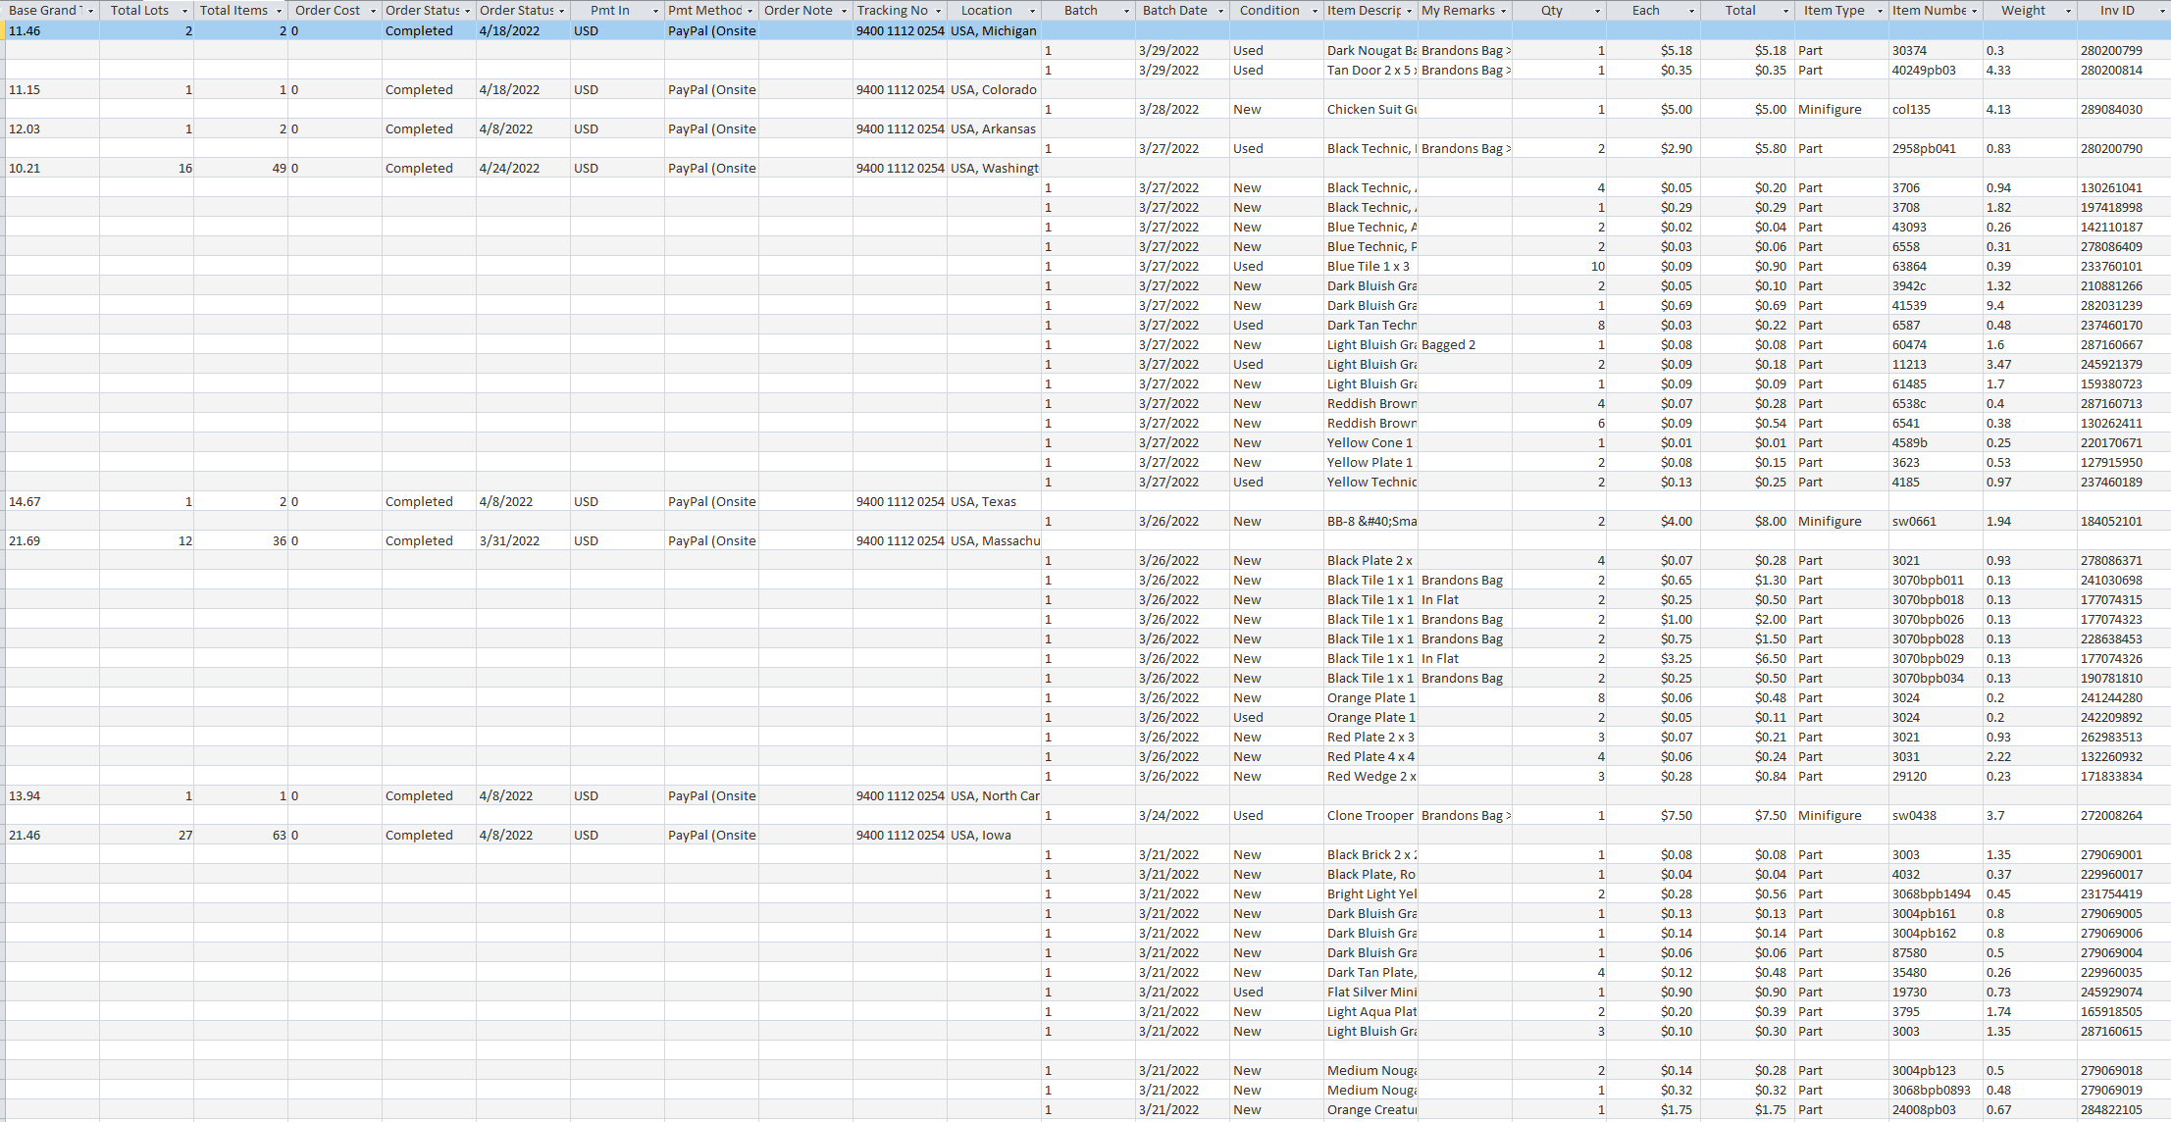This screenshot has height=1122, width=2171.
Task: Open the Tracking No column filter arrow
Action: [x=938, y=11]
